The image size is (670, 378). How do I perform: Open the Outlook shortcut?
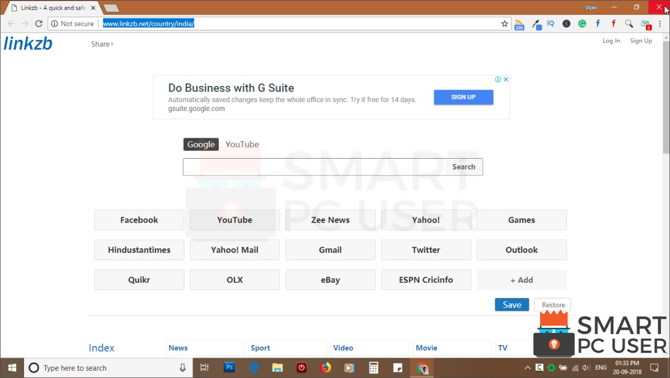521,250
